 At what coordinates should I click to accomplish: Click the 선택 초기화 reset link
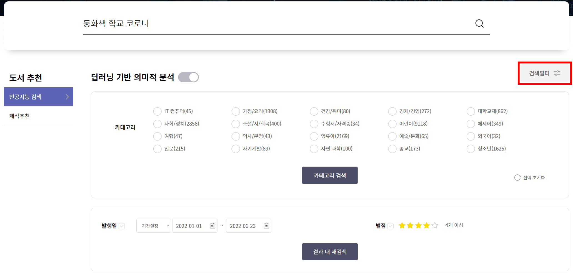[529, 177]
